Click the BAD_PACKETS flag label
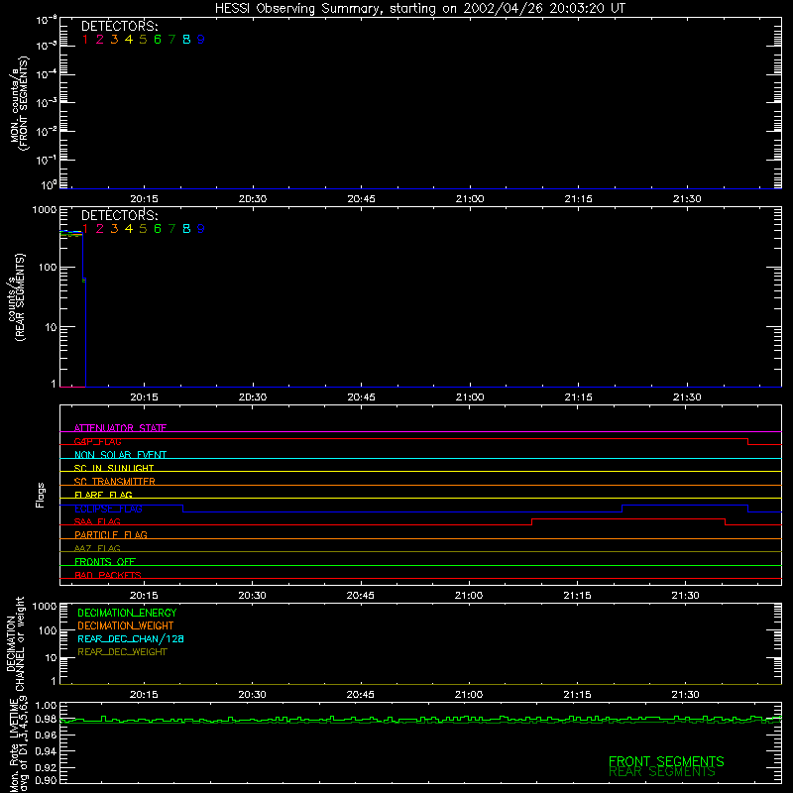The image size is (793, 793). 108,575
